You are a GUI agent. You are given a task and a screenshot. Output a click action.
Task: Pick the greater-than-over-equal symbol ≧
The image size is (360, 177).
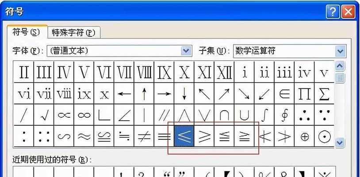(x=244, y=136)
